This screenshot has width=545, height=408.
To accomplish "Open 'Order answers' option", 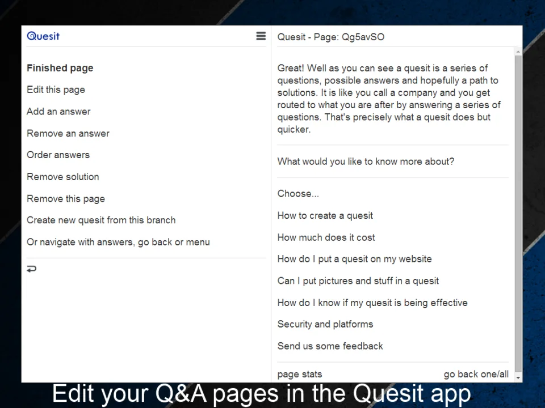I will coord(58,155).
